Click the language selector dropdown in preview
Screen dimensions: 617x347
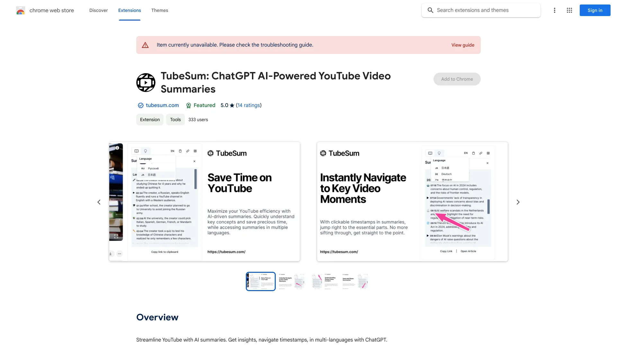173,151
